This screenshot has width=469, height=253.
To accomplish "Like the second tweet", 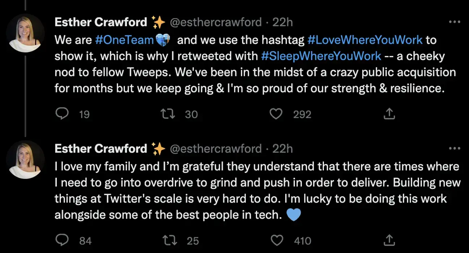I will coord(277,240).
